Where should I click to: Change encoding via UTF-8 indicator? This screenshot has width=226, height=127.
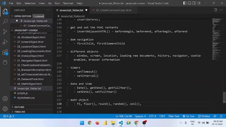point(153,116)
